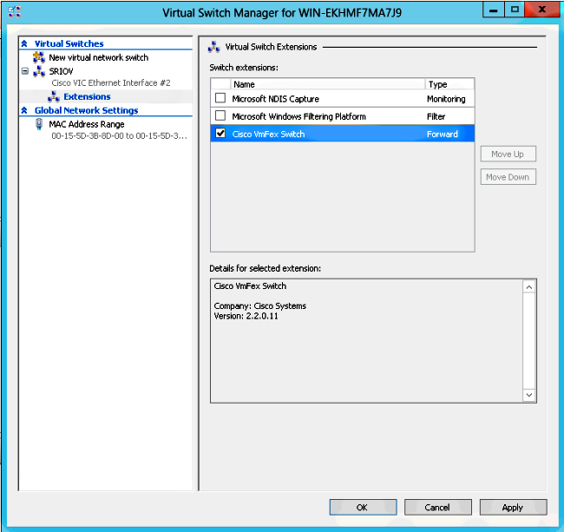Click the Apply button
The width and height of the screenshot is (564, 532).
pos(513,507)
